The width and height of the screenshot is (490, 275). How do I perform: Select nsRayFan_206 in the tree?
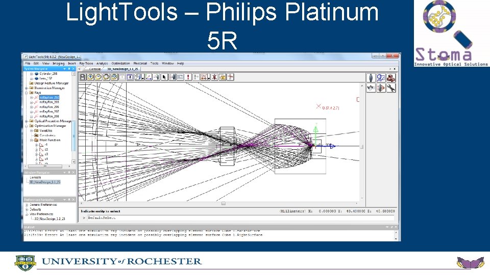[x=49, y=107]
